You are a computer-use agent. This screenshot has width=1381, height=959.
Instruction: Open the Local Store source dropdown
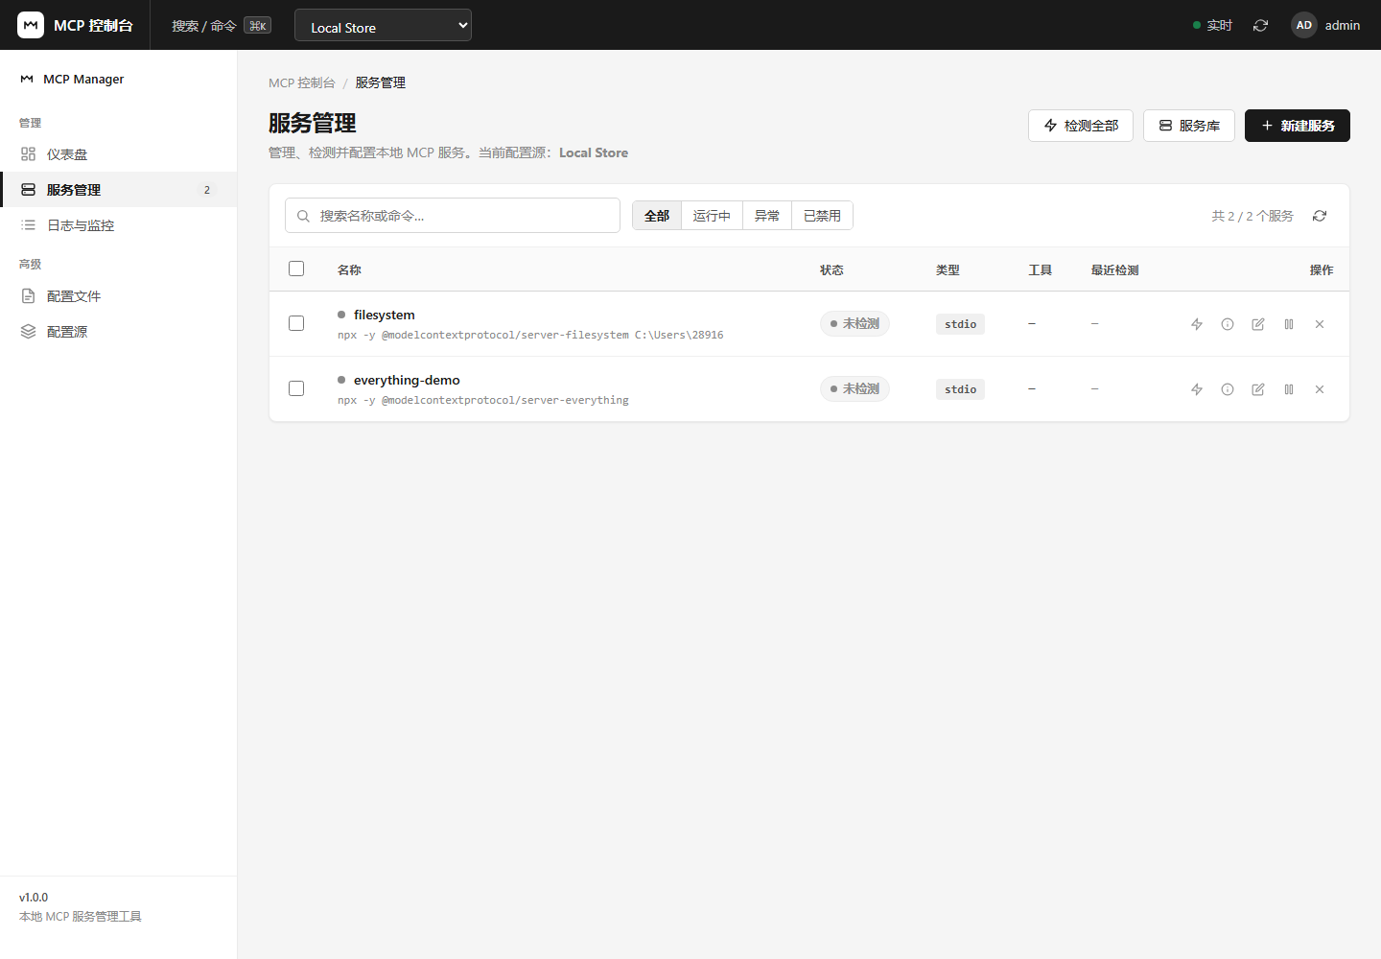point(383,25)
